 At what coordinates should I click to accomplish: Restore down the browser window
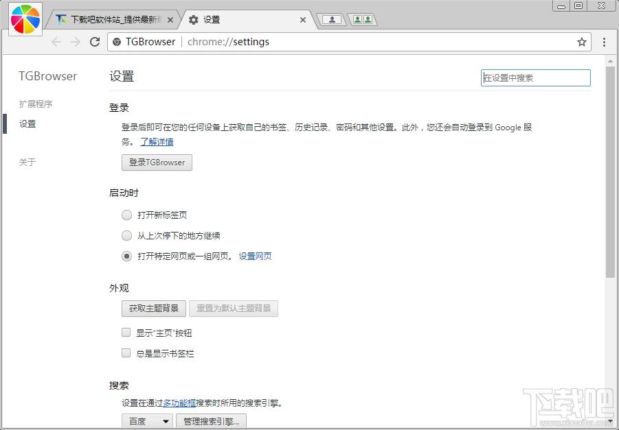pyautogui.click(x=578, y=6)
